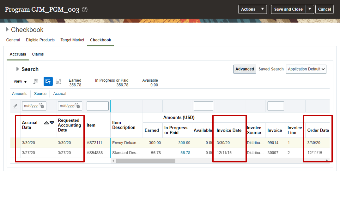Open help for Program CJM_PGM_003
The image size is (340, 199).
(84, 9)
